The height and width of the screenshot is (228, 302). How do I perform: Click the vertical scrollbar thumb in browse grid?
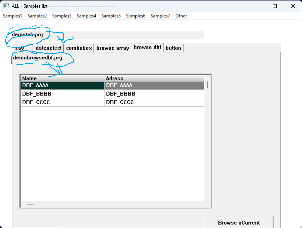(x=207, y=85)
